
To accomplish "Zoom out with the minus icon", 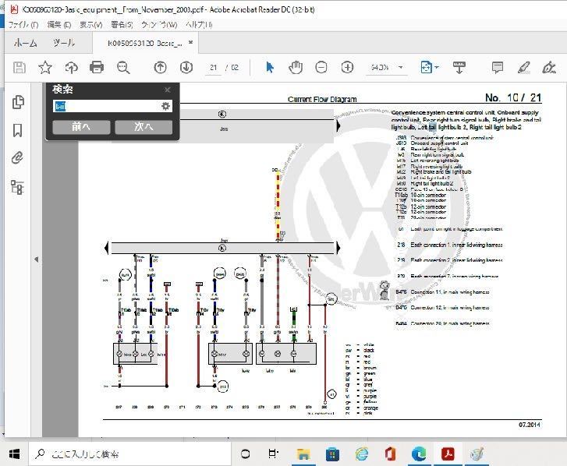I will click(321, 68).
